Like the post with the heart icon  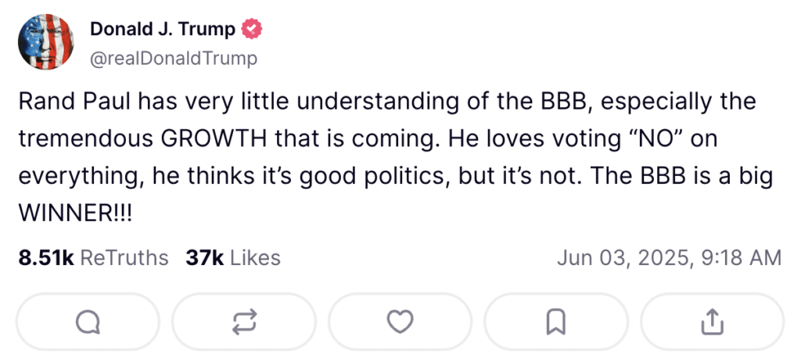point(400,321)
